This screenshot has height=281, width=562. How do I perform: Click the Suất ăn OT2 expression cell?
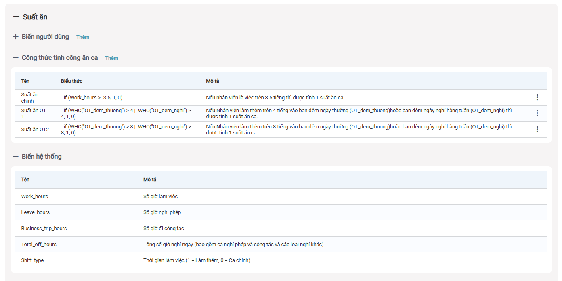pyautogui.click(x=126, y=130)
